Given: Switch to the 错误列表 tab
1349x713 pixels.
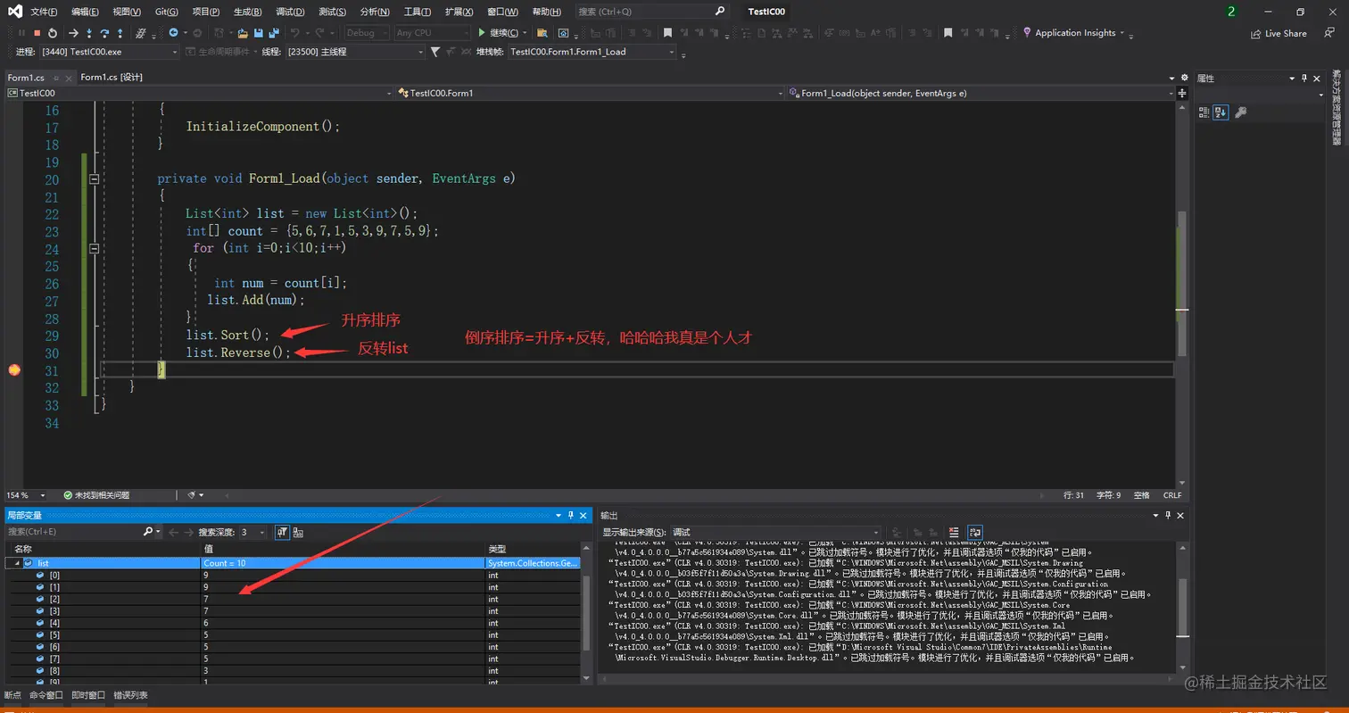Looking at the screenshot, I should (130, 695).
